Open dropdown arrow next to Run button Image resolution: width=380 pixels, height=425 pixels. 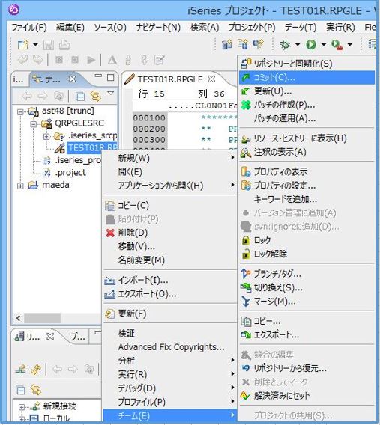tap(324, 44)
